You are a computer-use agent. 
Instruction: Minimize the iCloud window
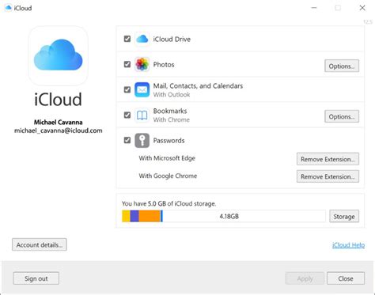pos(314,8)
